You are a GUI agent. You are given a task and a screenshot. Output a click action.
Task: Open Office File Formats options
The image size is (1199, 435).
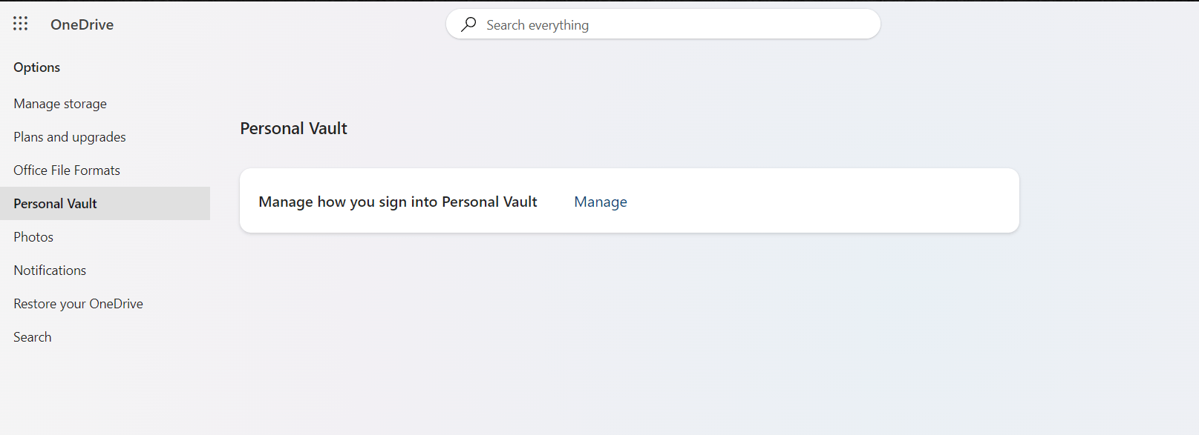tap(66, 170)
